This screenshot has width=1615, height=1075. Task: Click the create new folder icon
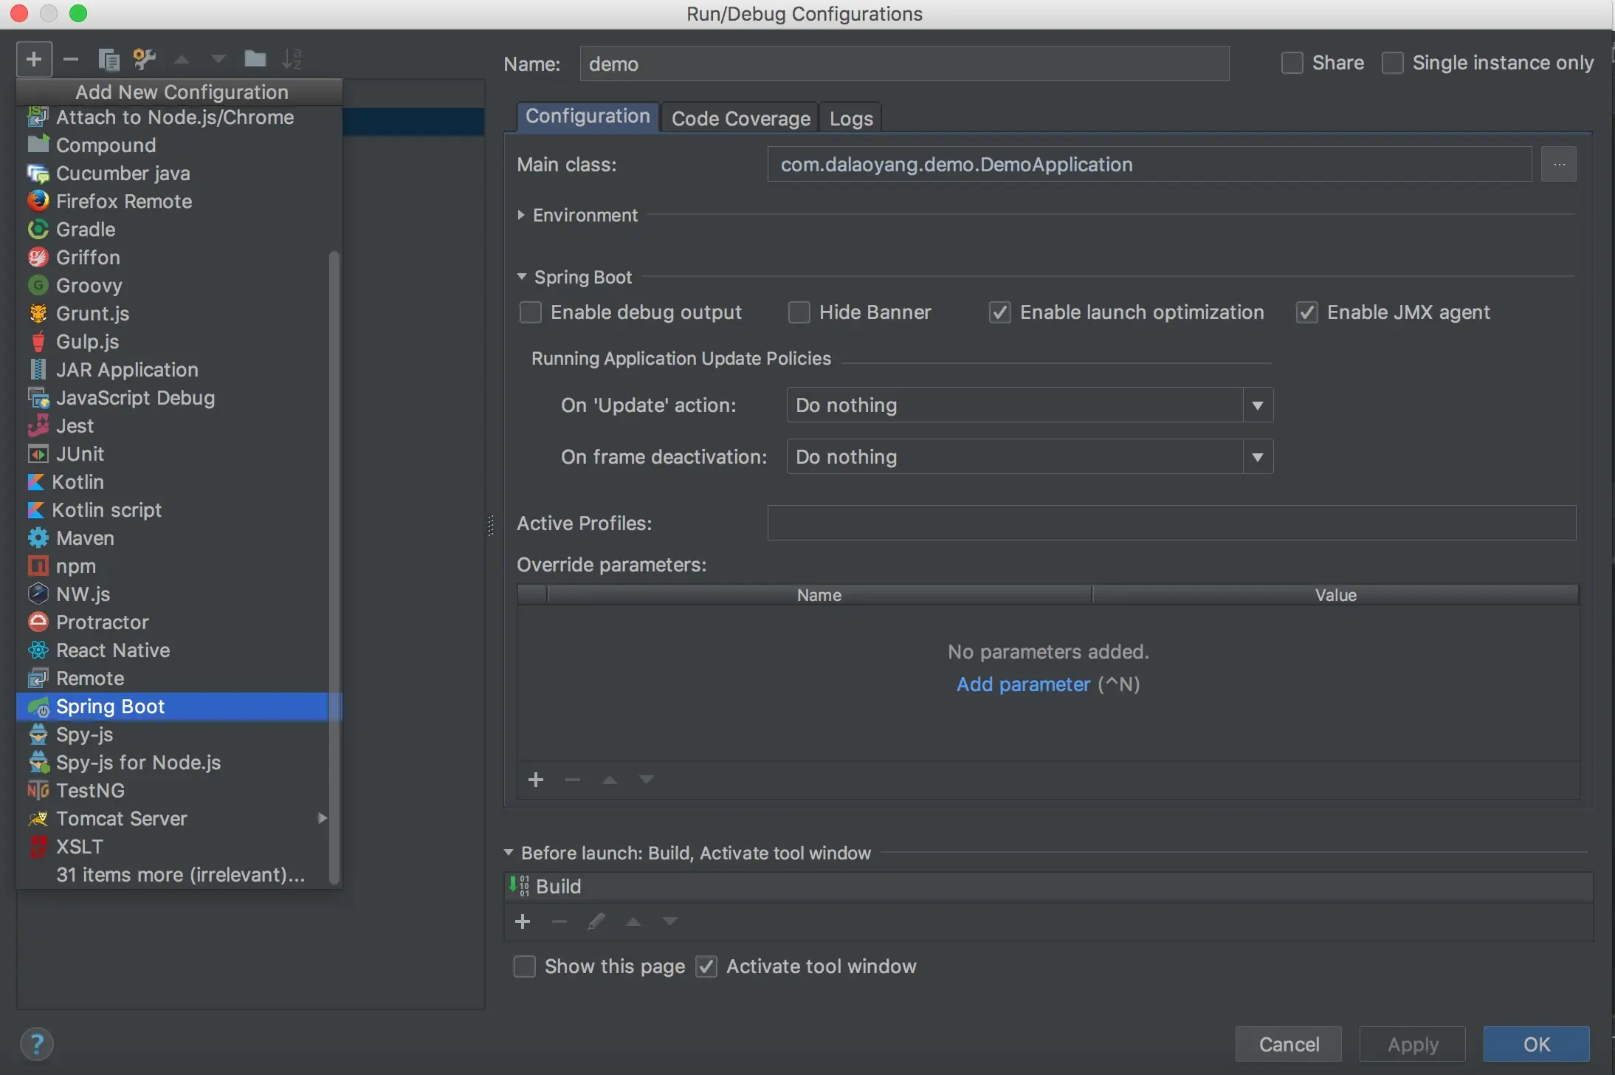[255, 59]
